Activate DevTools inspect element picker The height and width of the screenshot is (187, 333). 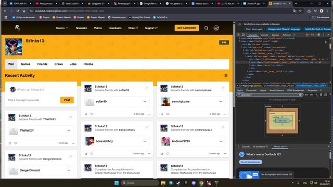click(x=238, y=35)
